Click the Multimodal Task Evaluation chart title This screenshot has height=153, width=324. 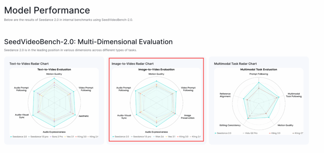(259, 69)
